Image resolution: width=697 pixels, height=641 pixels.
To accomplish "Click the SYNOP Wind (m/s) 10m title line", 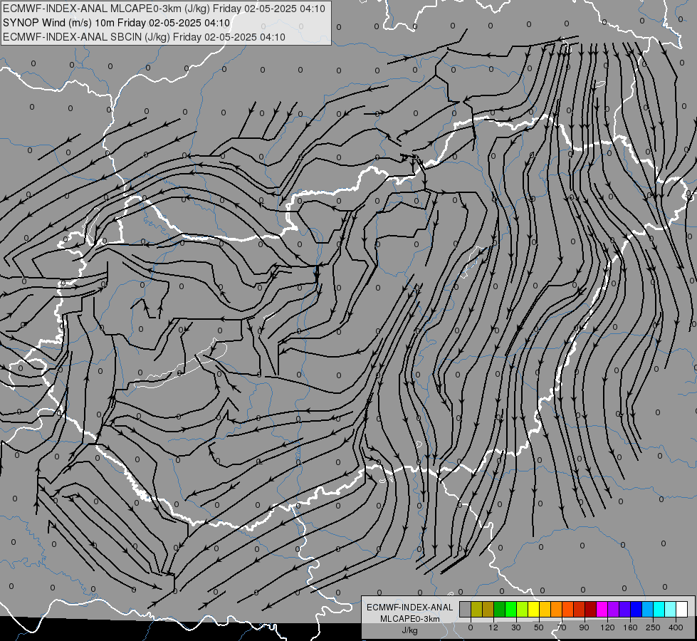I will (x=116, y=23).
